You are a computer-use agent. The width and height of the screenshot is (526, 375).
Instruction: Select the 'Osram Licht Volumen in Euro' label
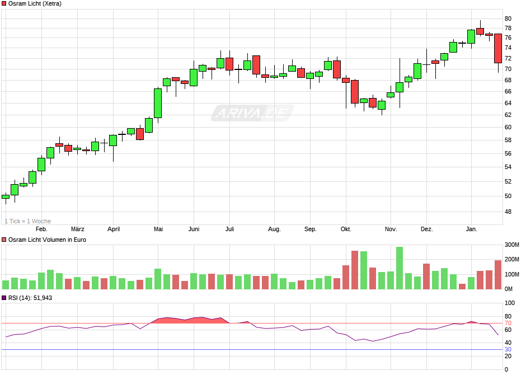[48, 240]
